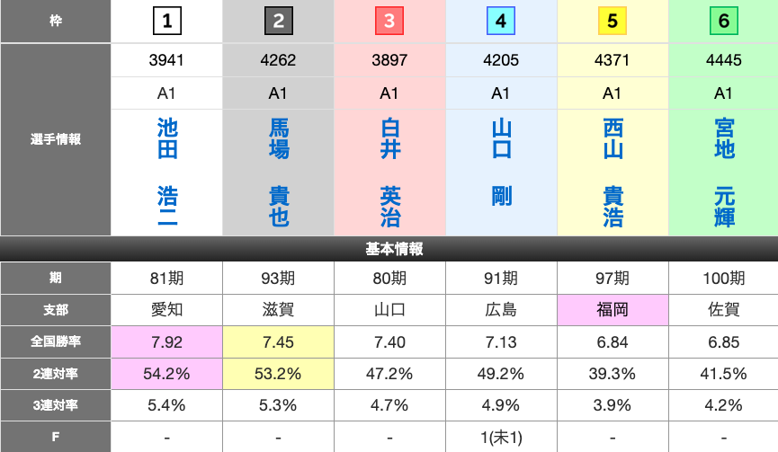Click the 2連対率 row header
Screen dimensions: 778x452
click(x=56, y=373)
